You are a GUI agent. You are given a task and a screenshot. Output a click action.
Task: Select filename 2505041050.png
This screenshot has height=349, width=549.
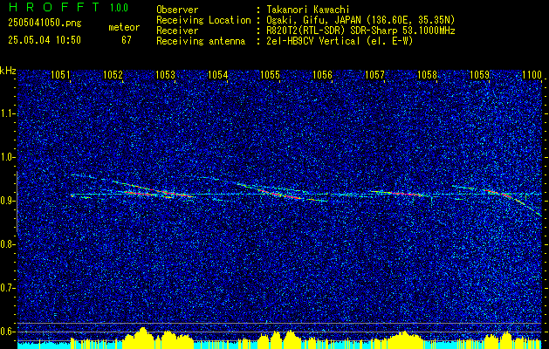point(45,24)
